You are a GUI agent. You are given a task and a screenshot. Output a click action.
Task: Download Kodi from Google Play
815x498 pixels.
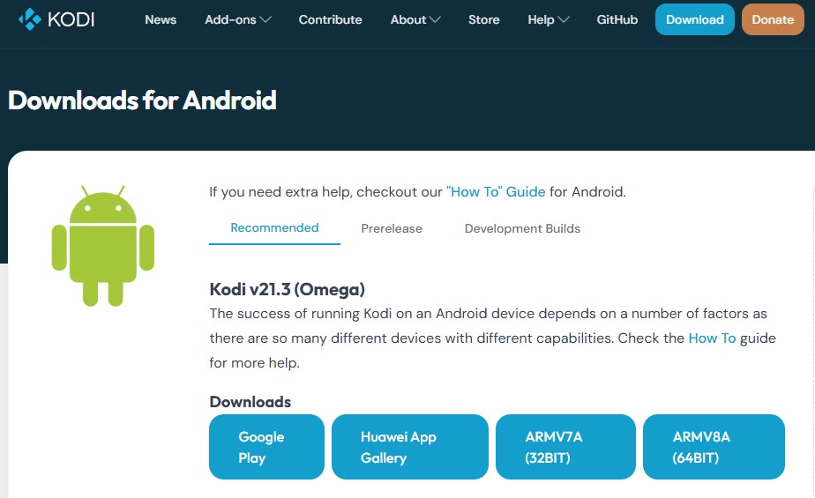[266, 447]
